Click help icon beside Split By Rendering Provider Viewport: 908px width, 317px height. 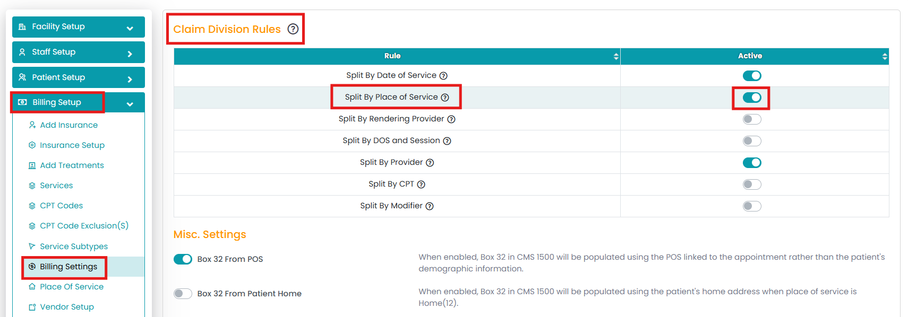click(x=451, y=119)
